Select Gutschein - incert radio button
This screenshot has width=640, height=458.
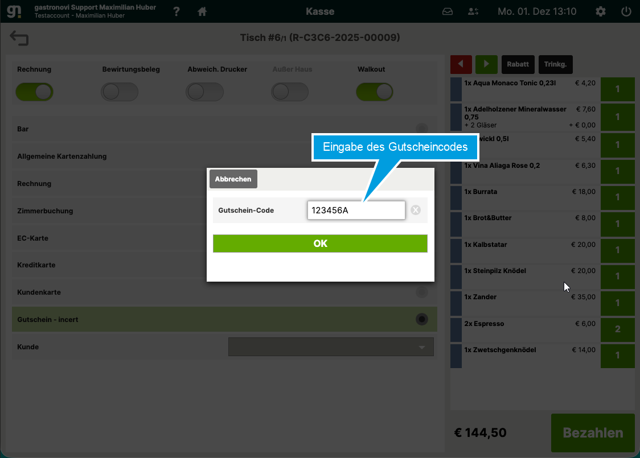click(421, 319)
